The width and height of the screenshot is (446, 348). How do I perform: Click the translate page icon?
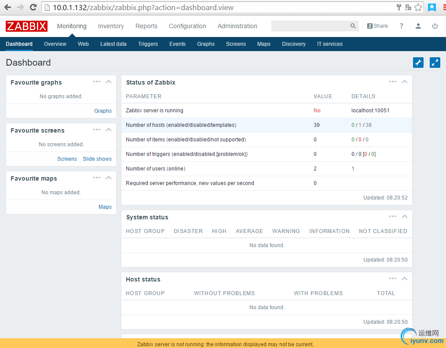[x=408, y=7]
